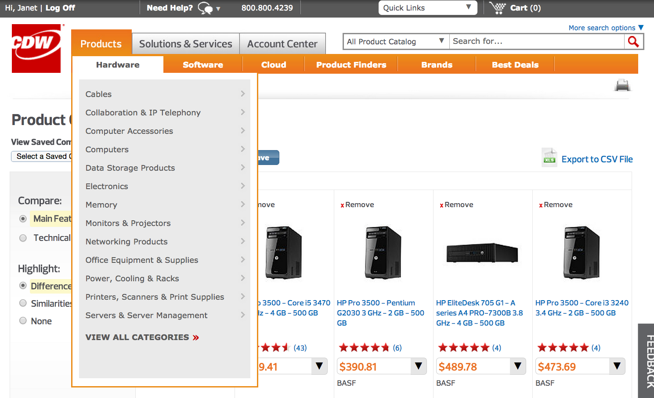654x398 pixels.
Task: Click star rating of HP Pro 3500 Core i3
Action: tap(563, 348)
